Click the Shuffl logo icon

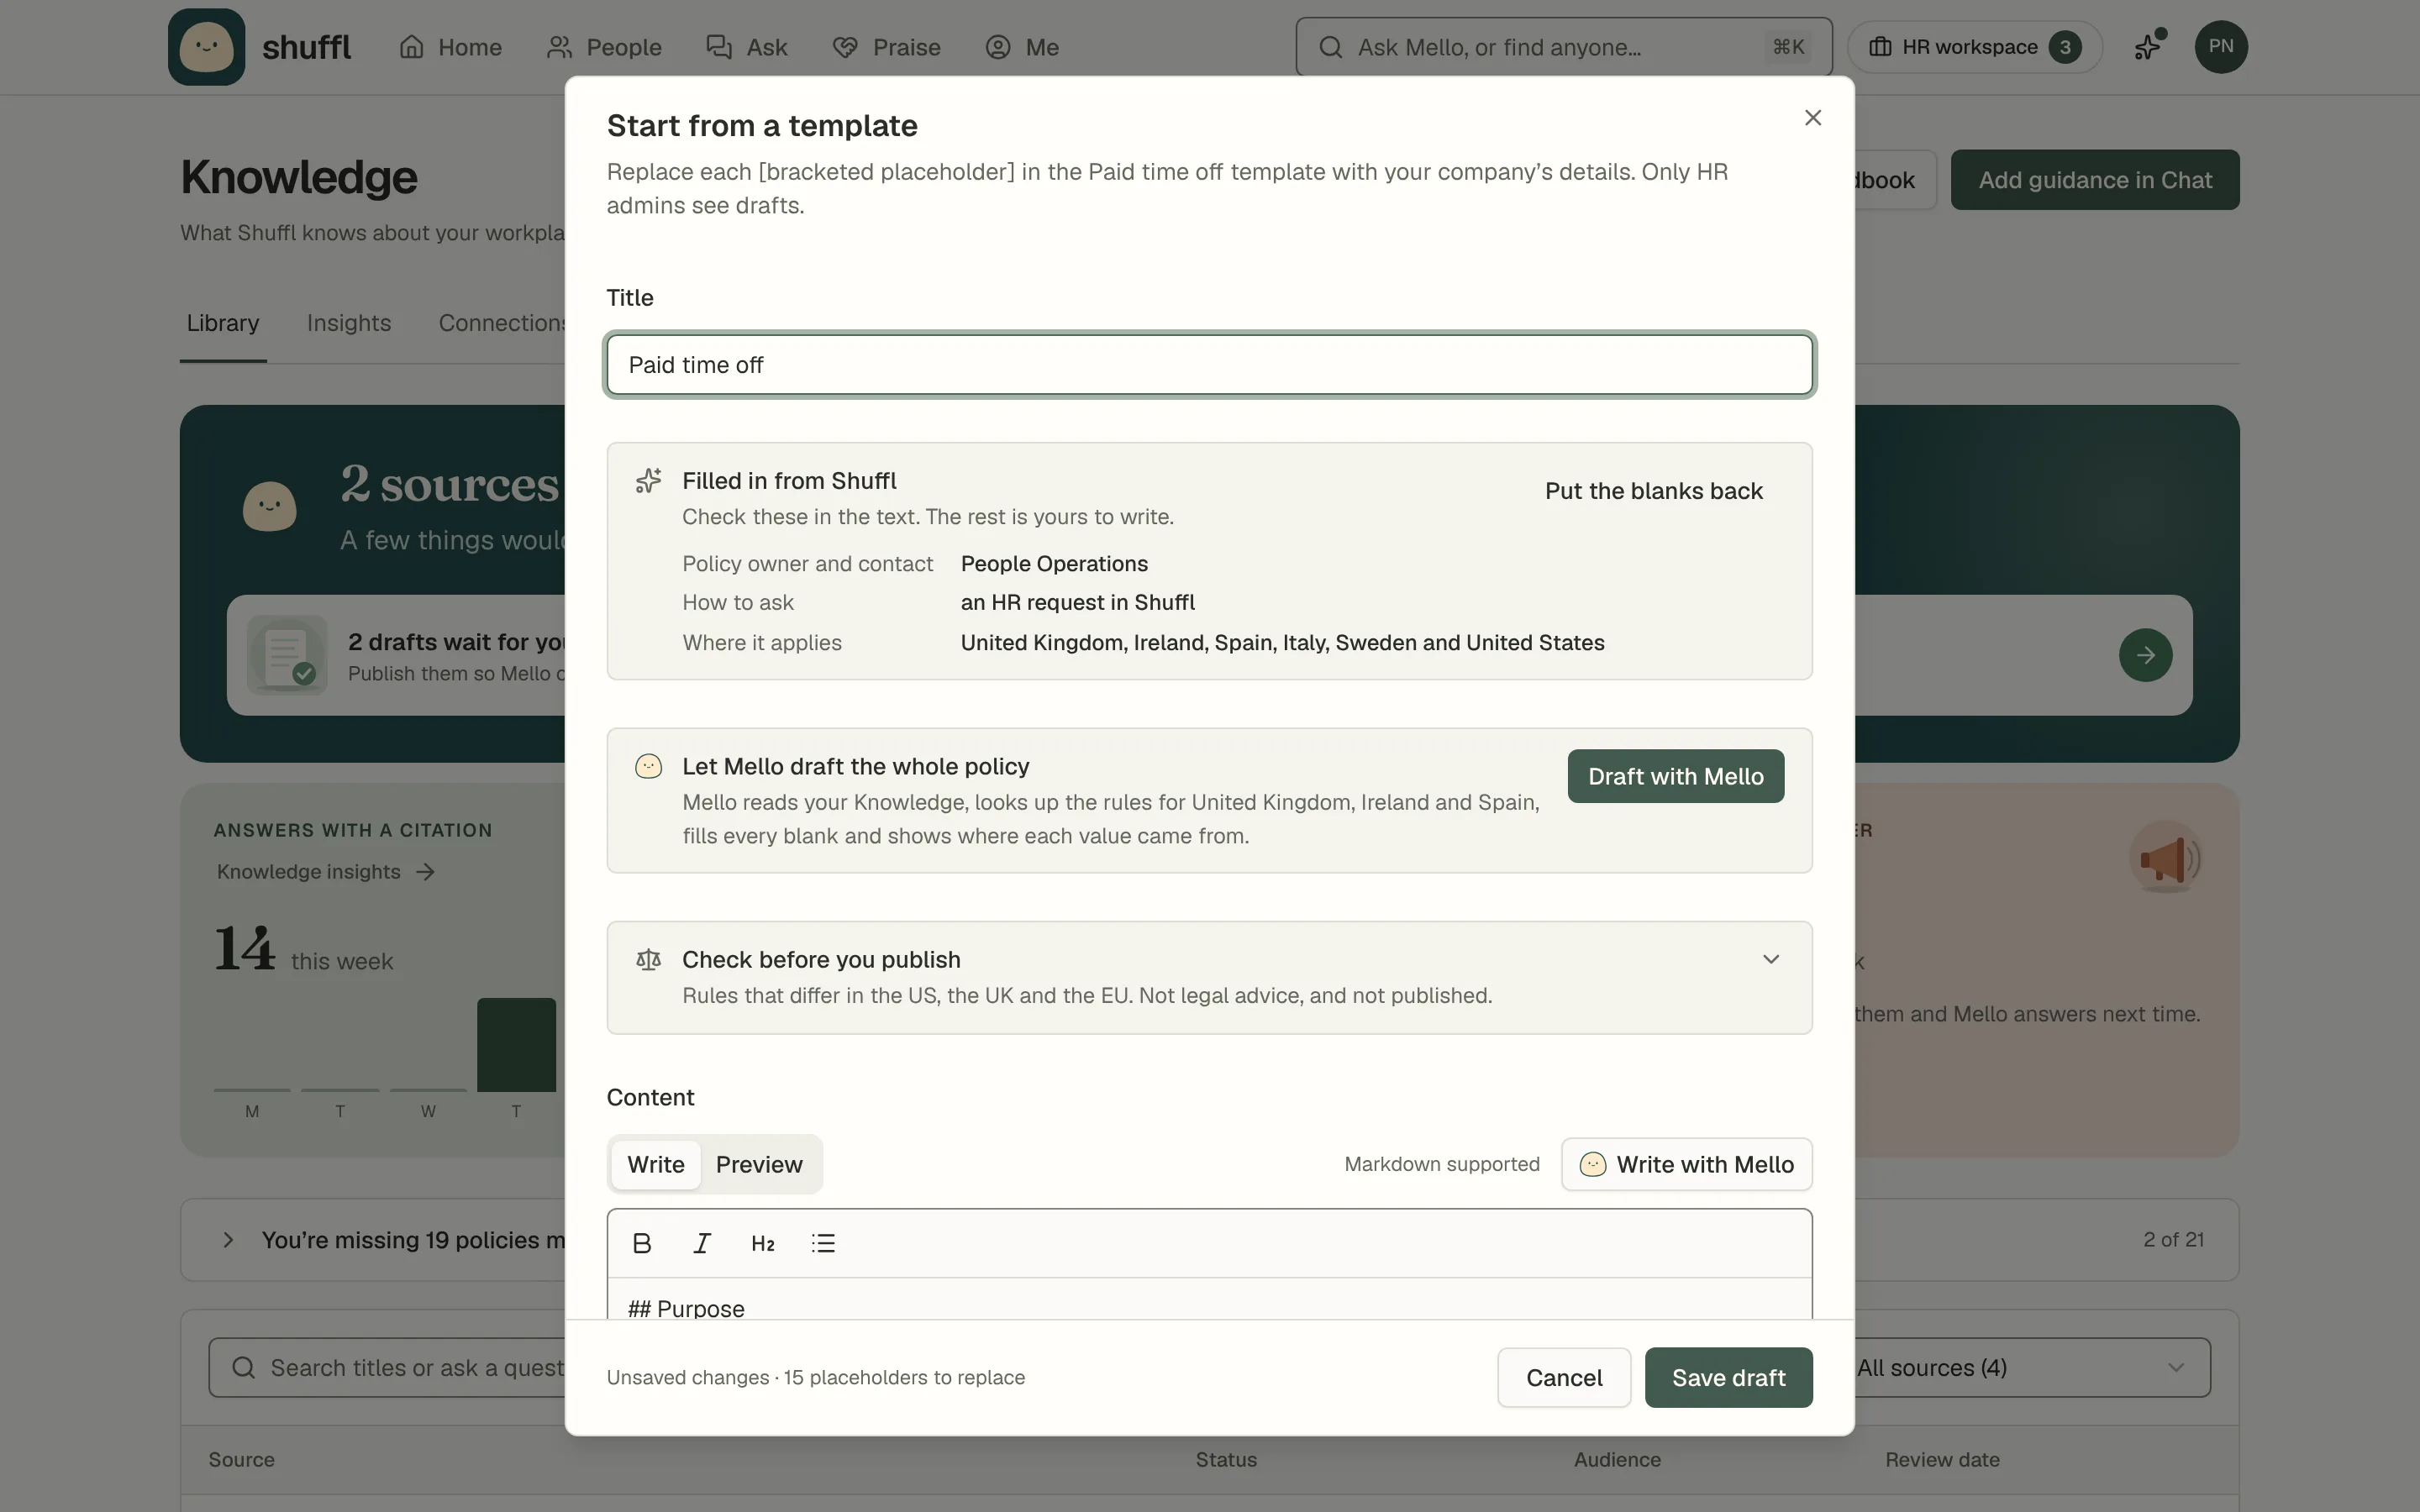(x=206, y=47)
